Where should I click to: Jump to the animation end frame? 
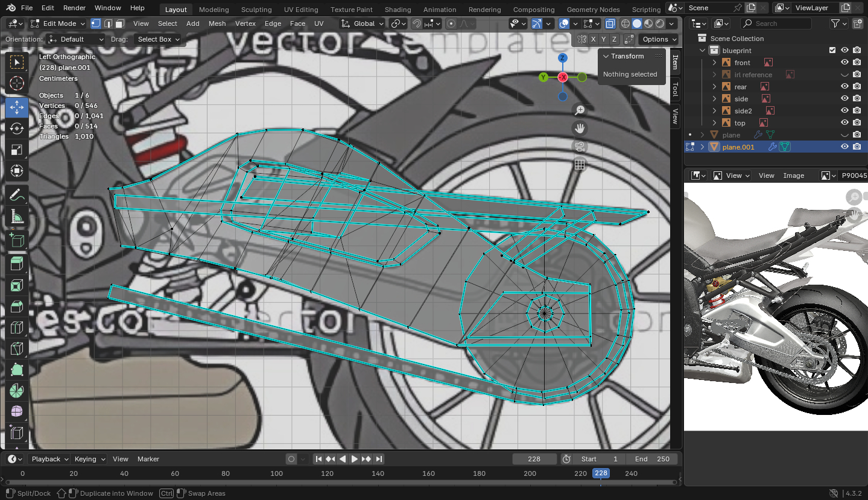click(x=379, y=459)
